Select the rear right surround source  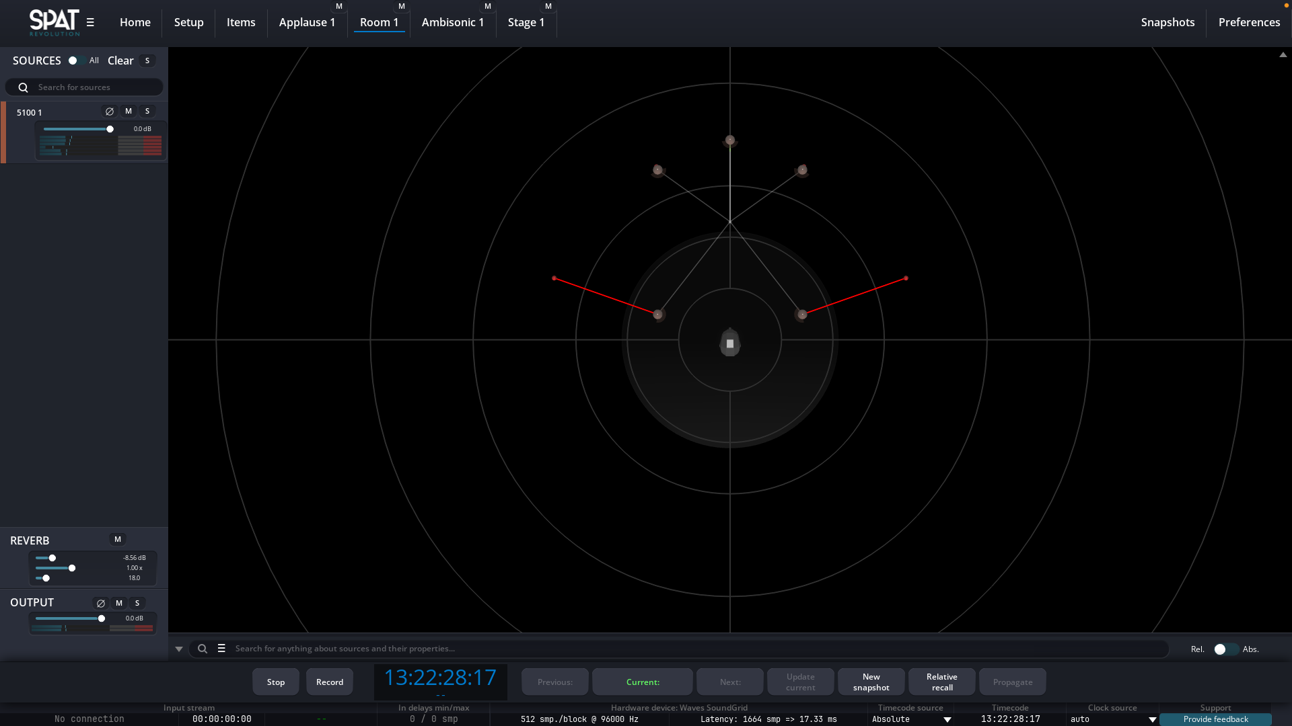(802, 315)
